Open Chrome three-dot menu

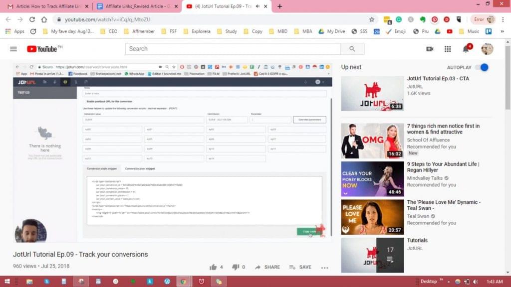coord(503,19)
